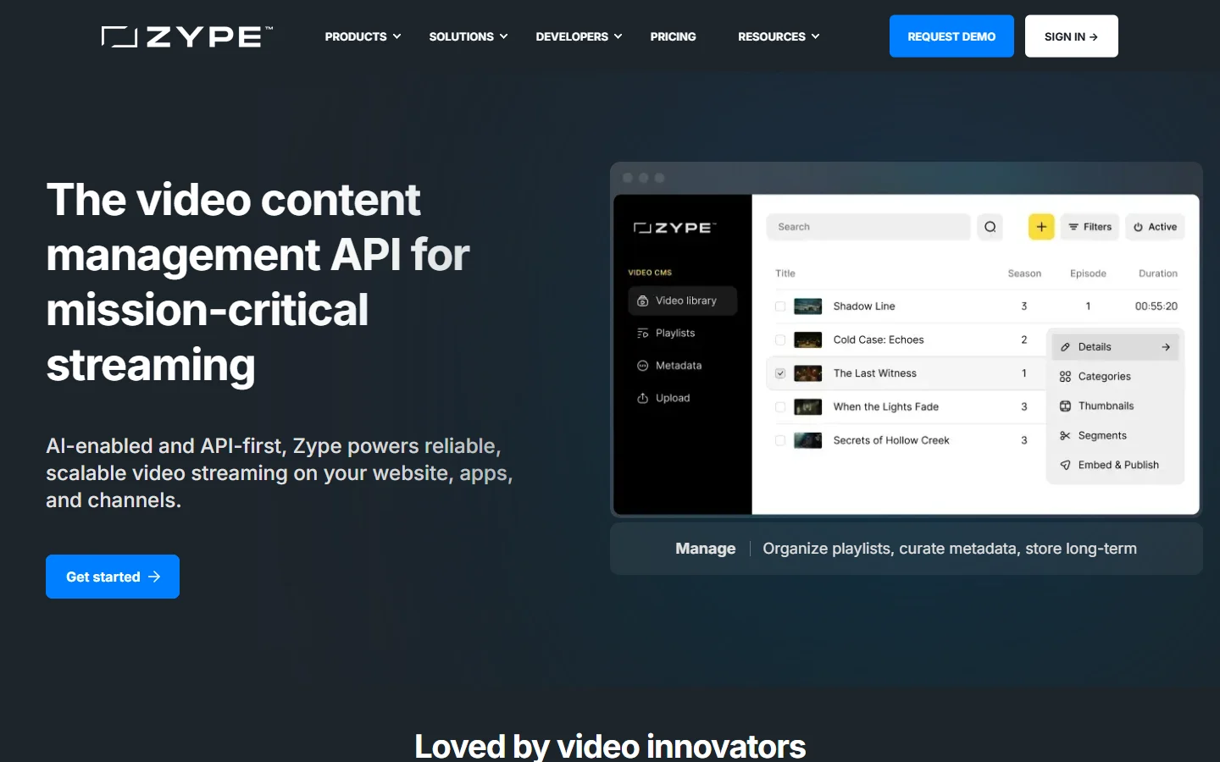Tick the When the Lights Fade checkbox
Viewport: 1220px width, 762px height.
click(x=780, y=407)
